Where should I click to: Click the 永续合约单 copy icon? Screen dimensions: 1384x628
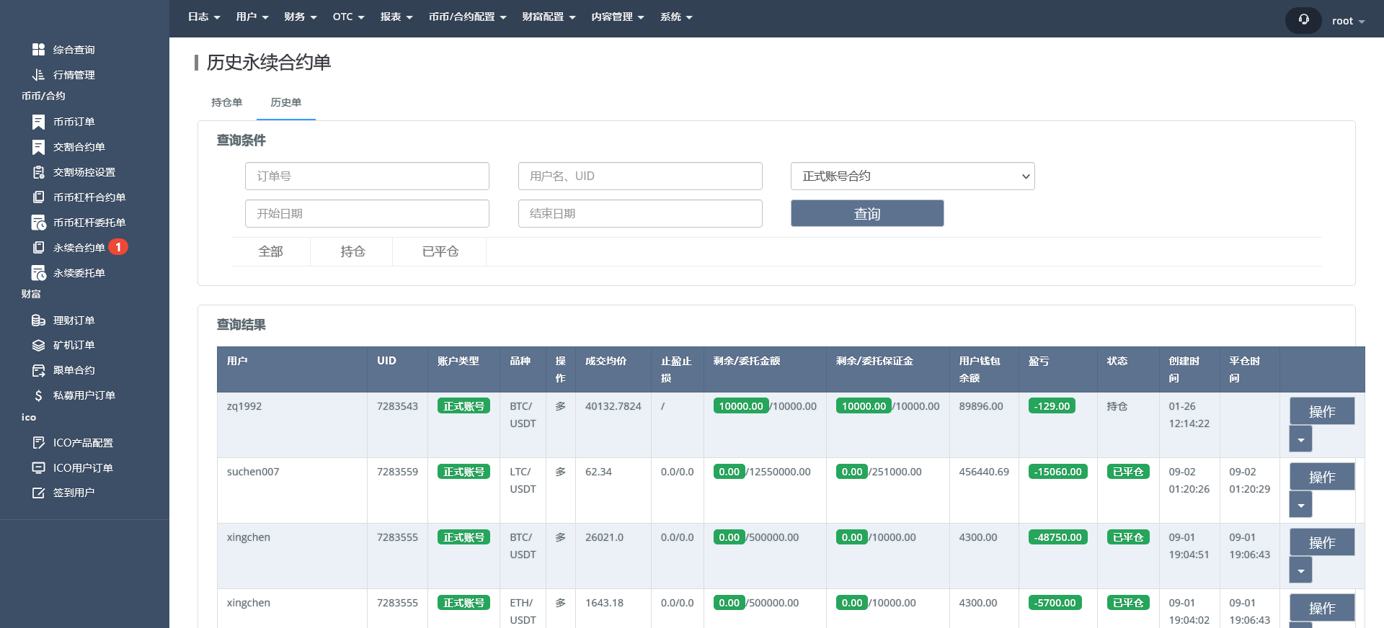coord(38,248)
